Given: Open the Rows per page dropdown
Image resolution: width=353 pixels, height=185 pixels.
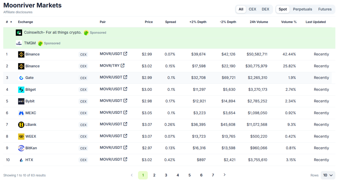Looking at the screenshot, I should pos(328,175).
